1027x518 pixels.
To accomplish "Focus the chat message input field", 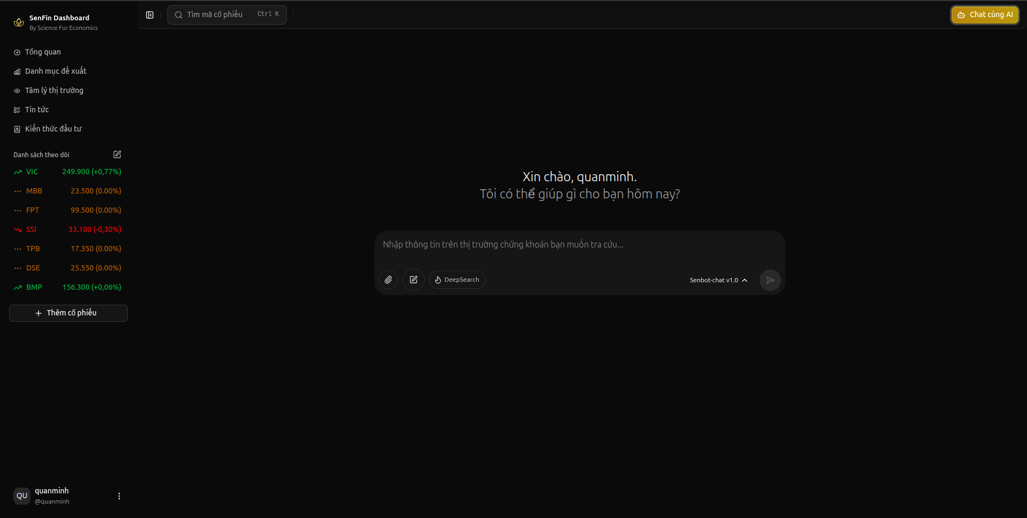I will (579, 245).
